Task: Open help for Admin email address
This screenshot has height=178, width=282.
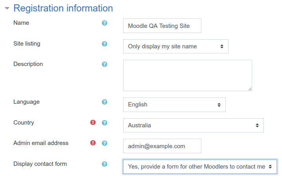Action: (x=105, y=143)
